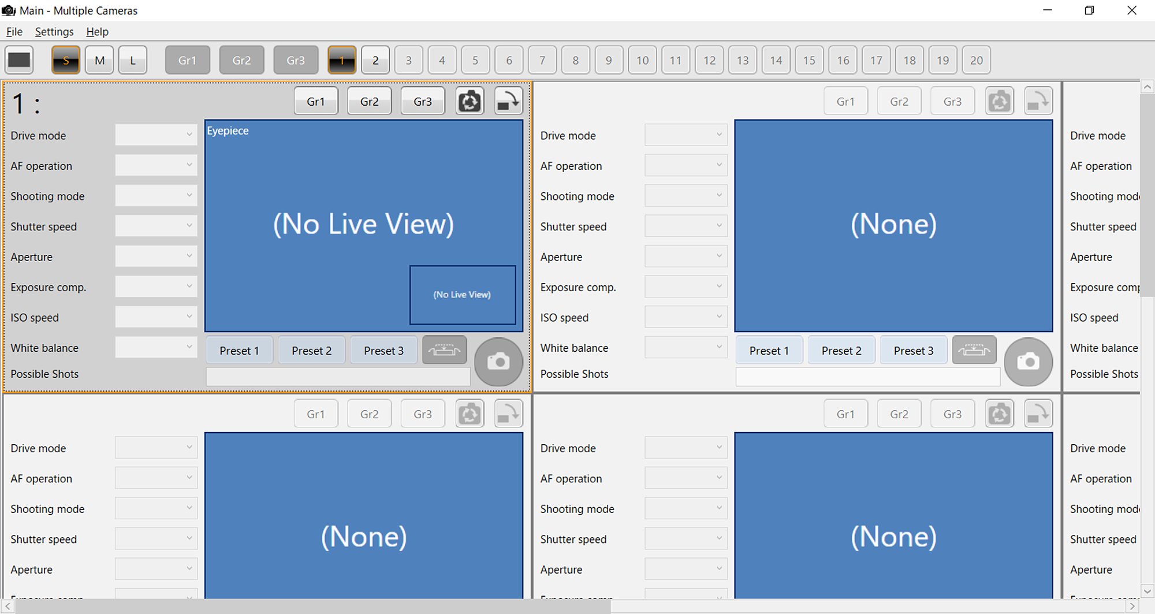
Task: Expand camera 1 Aperture dropdown
Action: tap(156, 256)
